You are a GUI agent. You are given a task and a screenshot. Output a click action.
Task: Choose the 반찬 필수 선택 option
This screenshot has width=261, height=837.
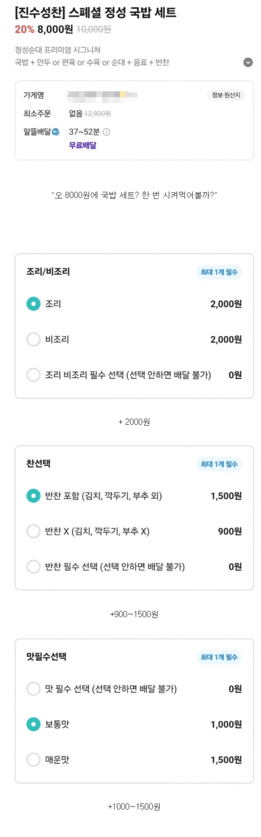(x=33, y=567)
